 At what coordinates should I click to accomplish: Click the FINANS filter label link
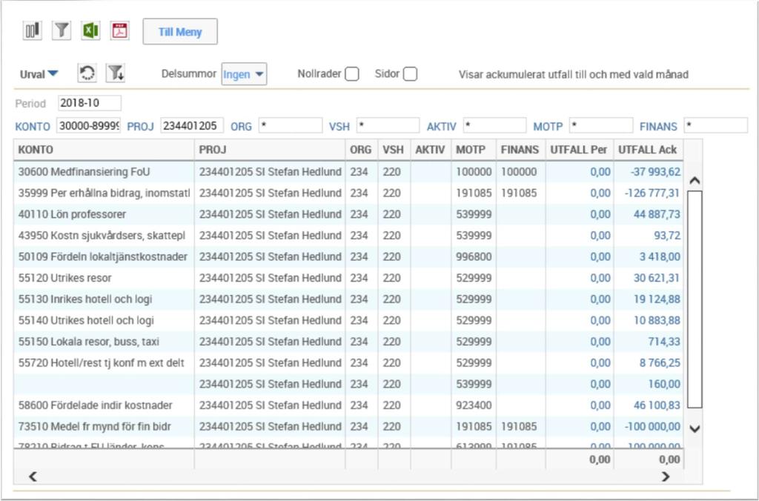(658, 127)
